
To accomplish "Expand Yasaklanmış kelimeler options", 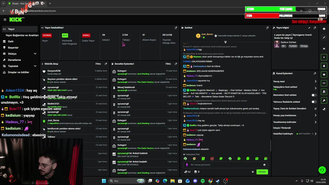I will [x=316, y=122].
